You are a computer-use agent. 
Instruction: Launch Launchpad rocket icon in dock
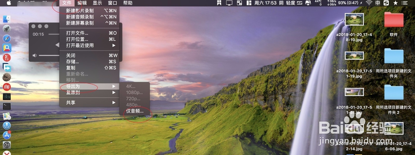tap(7, 29)
